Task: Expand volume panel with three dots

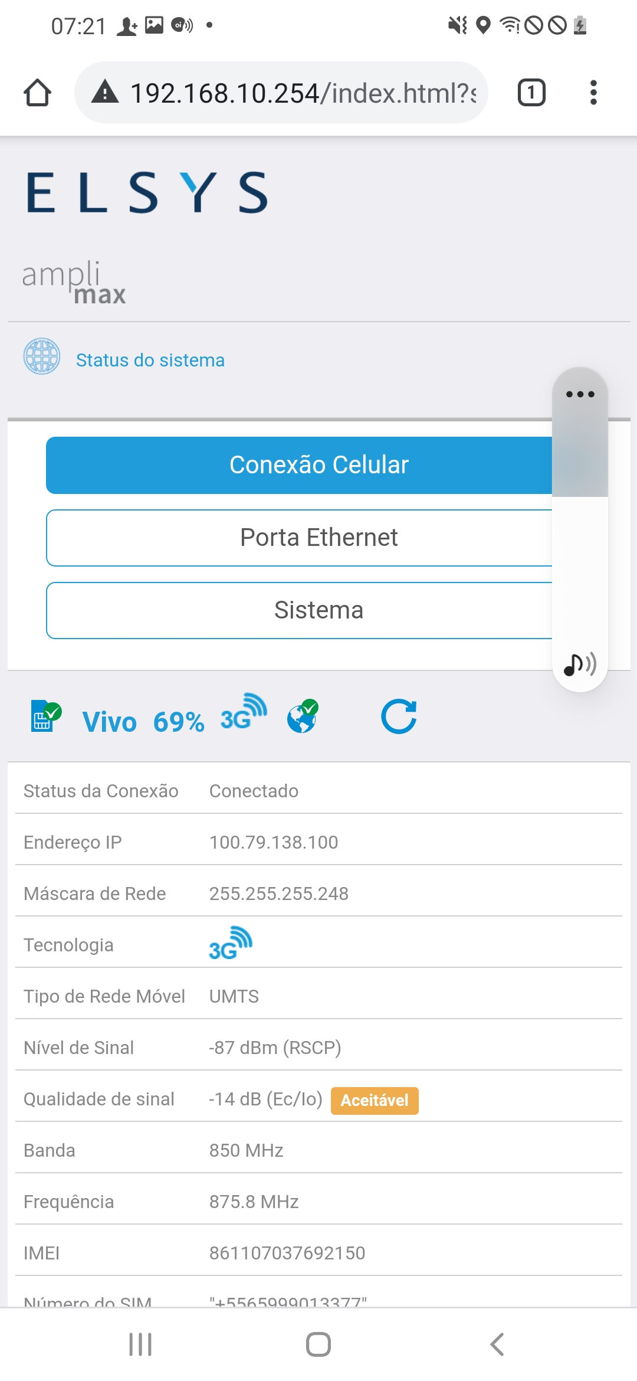Action: coord(580,394)
